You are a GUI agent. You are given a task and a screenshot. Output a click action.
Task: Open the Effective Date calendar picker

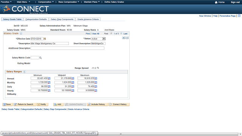(45, 39)
